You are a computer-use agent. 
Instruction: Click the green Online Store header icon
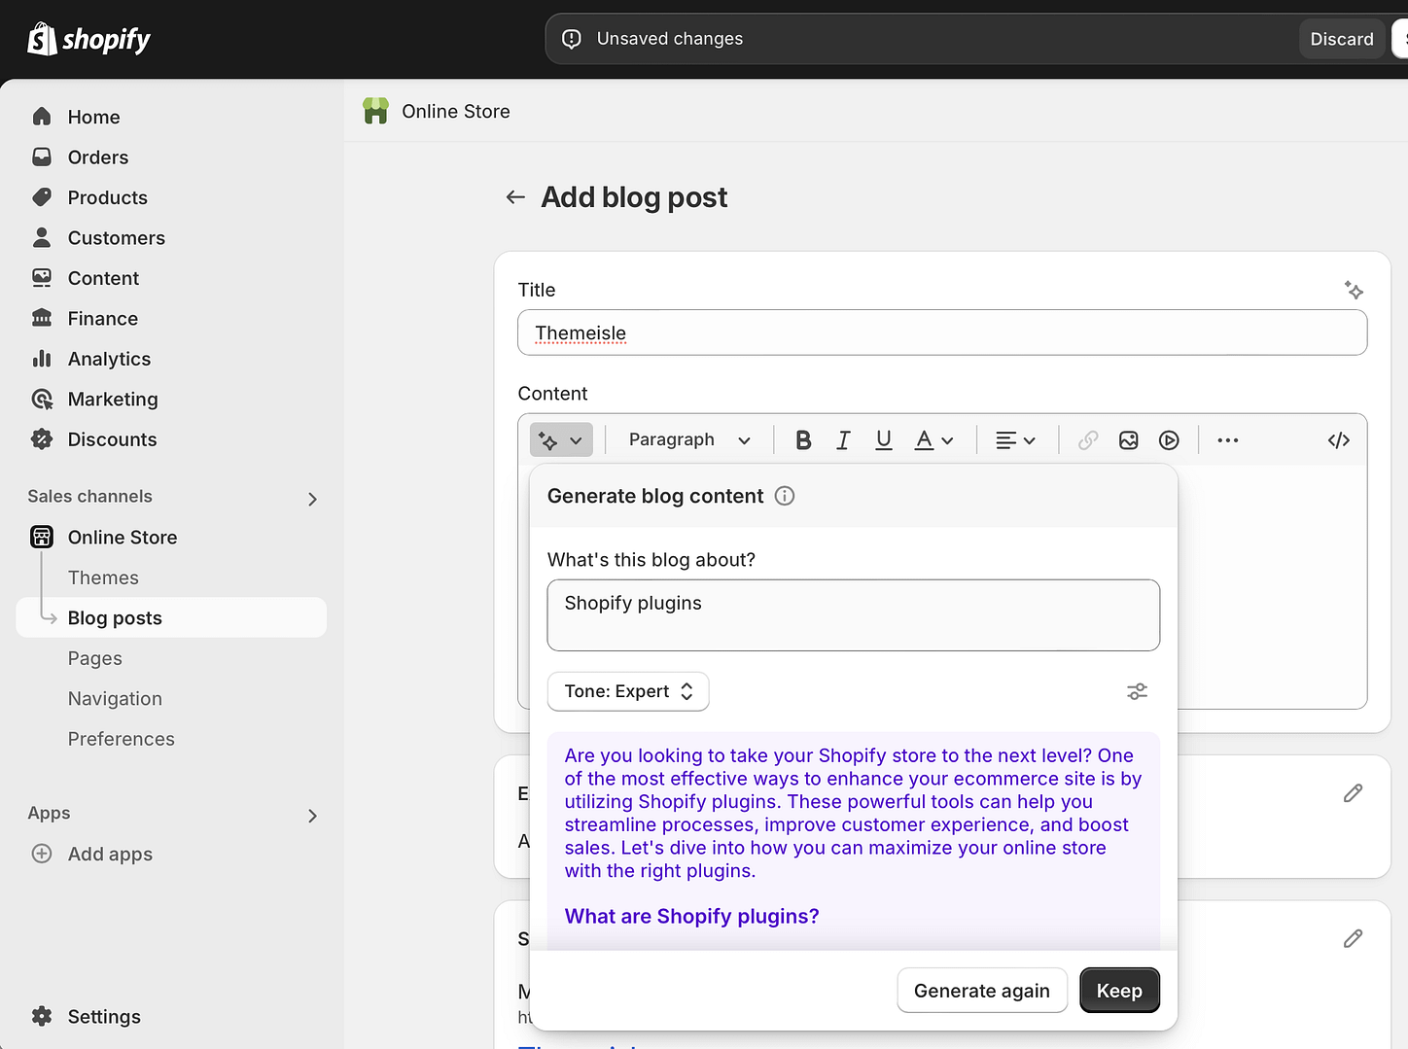375,111
